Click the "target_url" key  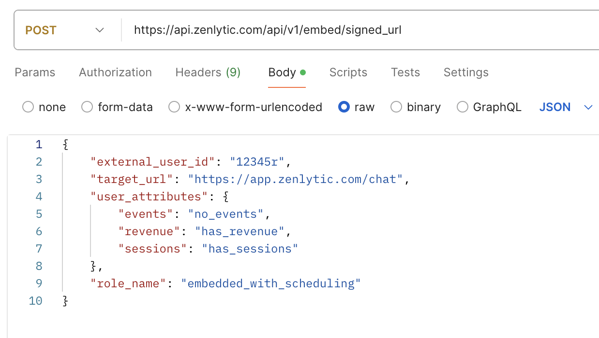(x=132, y=179)
